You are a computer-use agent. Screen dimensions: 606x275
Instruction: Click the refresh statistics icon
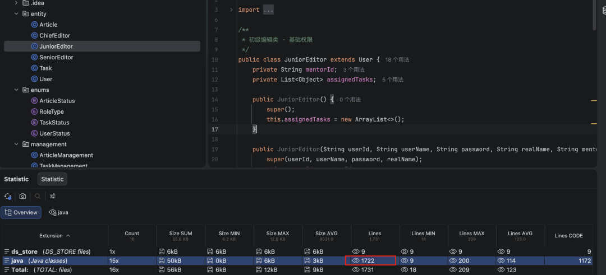click(x=8, y=197)
